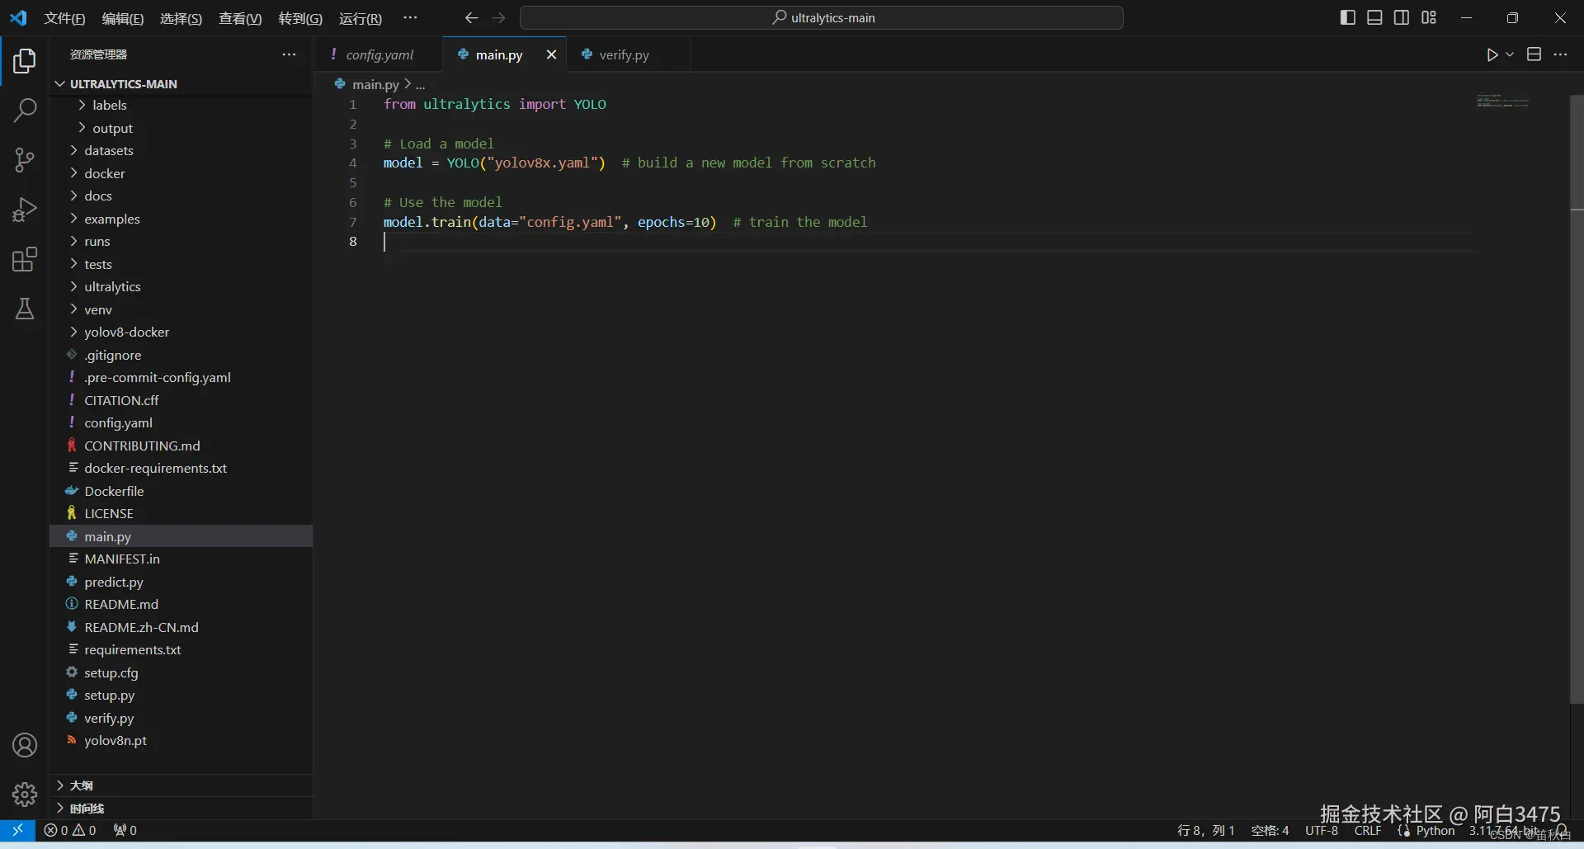This screenshot has width=1584, height=849.
Task: Toggle the bottom panel visibility
Action: point(1374,17)
